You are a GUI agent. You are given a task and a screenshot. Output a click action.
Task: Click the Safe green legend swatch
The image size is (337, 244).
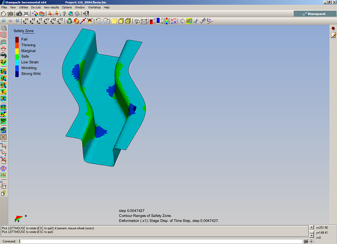(17, 57)
